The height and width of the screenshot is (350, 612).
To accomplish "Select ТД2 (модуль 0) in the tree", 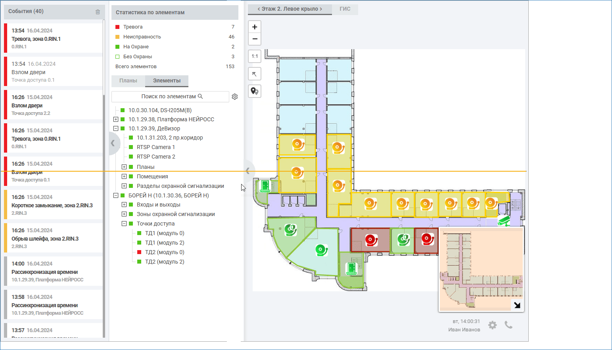I will pyautogui.click(x=164, y=252).
